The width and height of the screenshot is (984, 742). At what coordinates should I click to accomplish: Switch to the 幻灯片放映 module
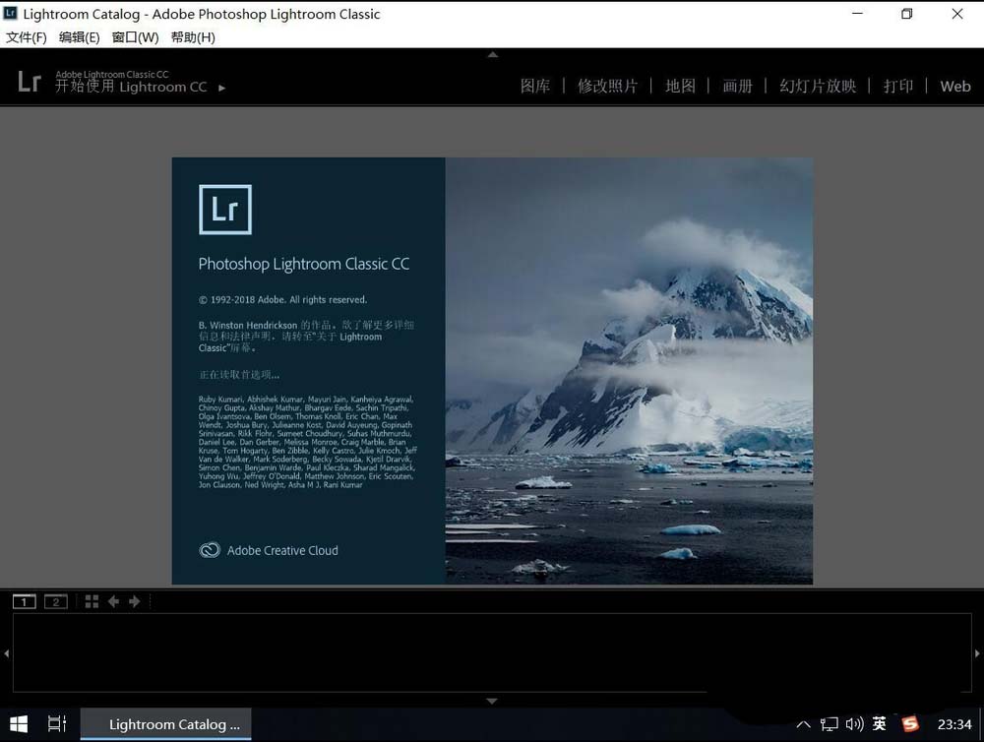point(818,86)
